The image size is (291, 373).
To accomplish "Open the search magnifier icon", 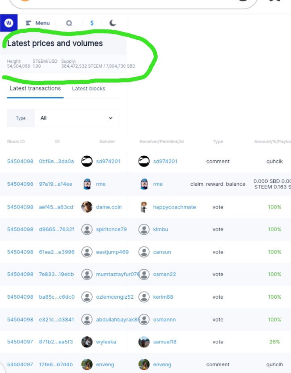I will [69, 23].
